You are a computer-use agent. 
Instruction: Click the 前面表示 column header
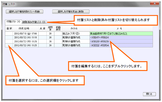pos(58,29)
